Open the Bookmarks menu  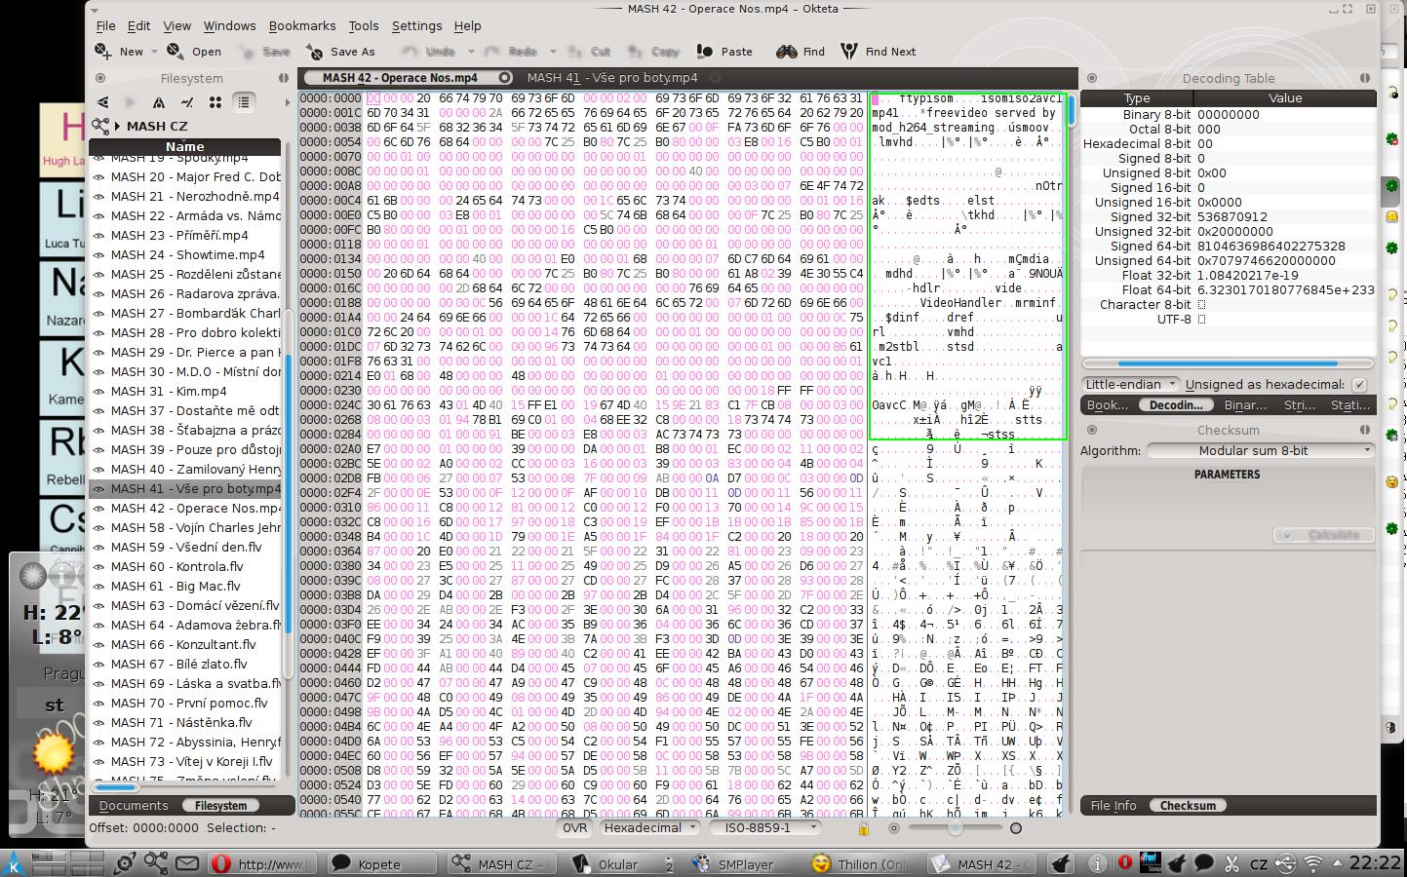point(302,25)
